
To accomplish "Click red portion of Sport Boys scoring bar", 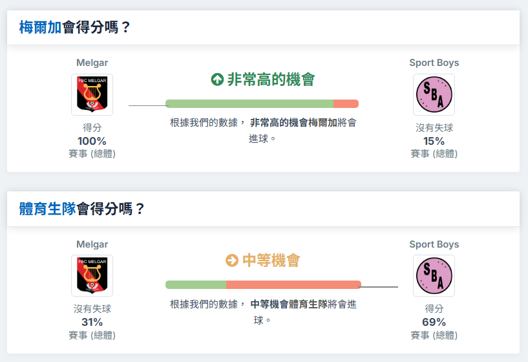I will click(x=293, y=285).
